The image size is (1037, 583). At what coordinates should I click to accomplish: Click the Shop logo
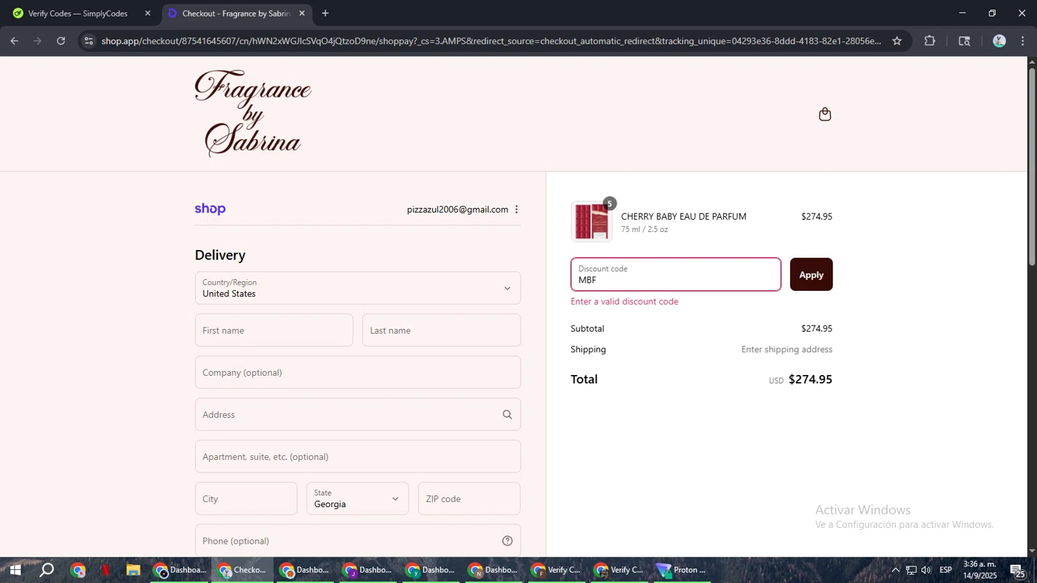click(x=210, y=209)
